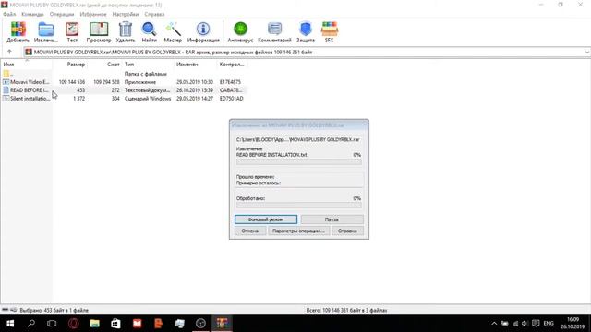
Task: Open Opera browser from taskbar
Action: [x=74, y=324]
